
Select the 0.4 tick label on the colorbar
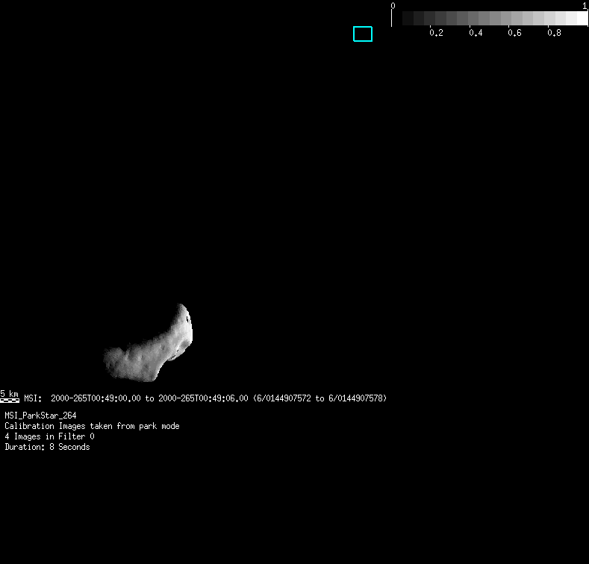coord(475,34)
